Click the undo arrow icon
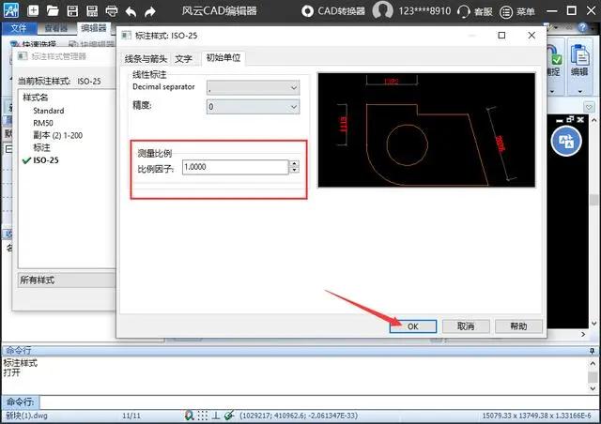The width and height of the screenshot is (601, 424). tap(131, 11)
